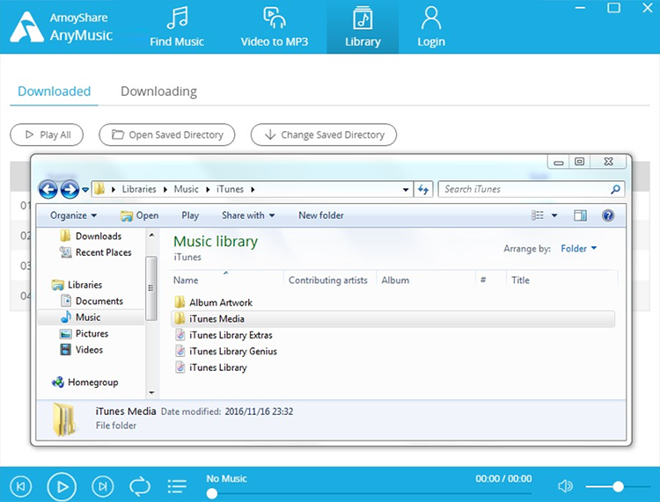Maximize the explorer window

pos(580,162)
